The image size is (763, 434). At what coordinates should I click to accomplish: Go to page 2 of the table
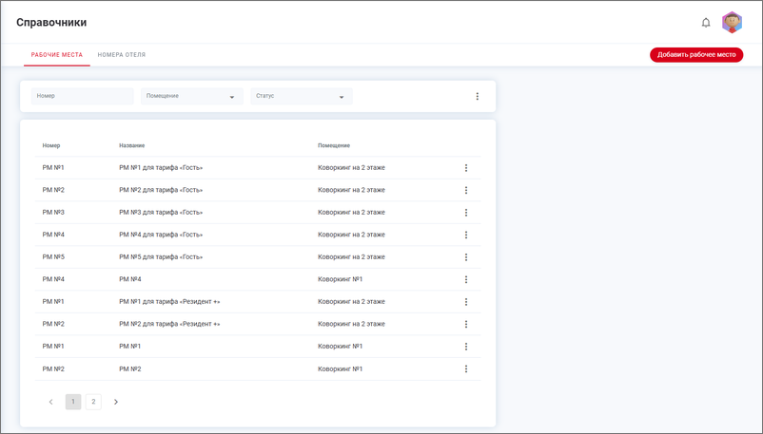[x=93, y=402]
